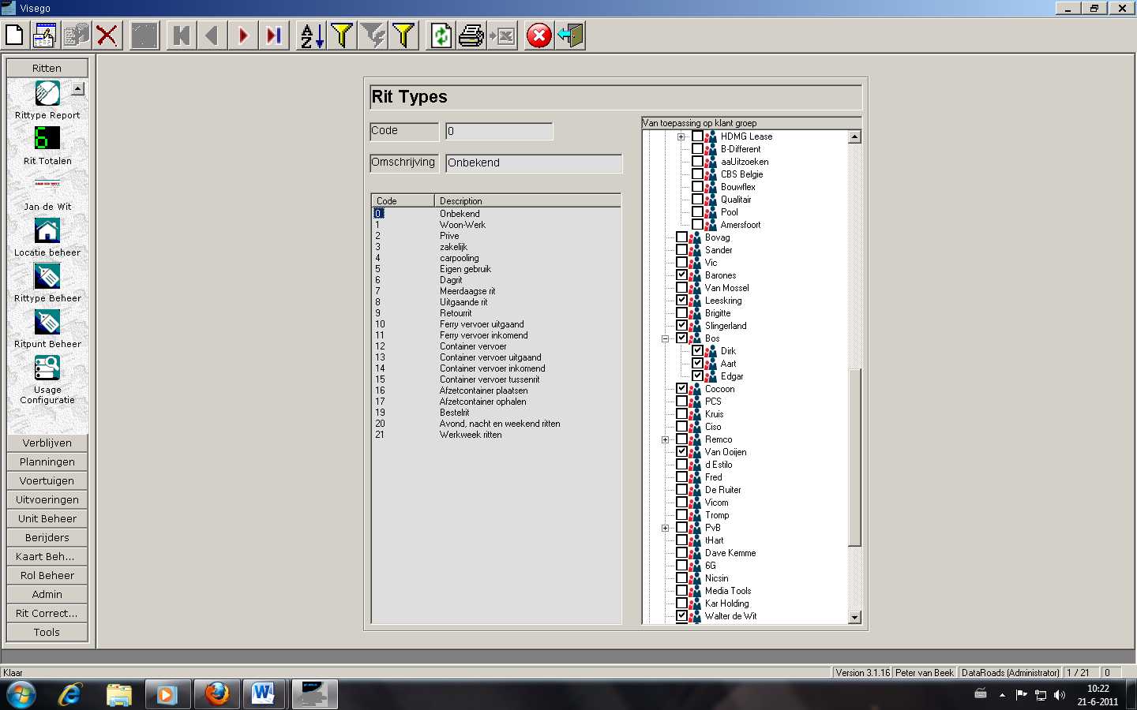Viewport: 1137px width, 710px height.
Task: Click the third yellow funnel filter icon
Action: (403, 35)
